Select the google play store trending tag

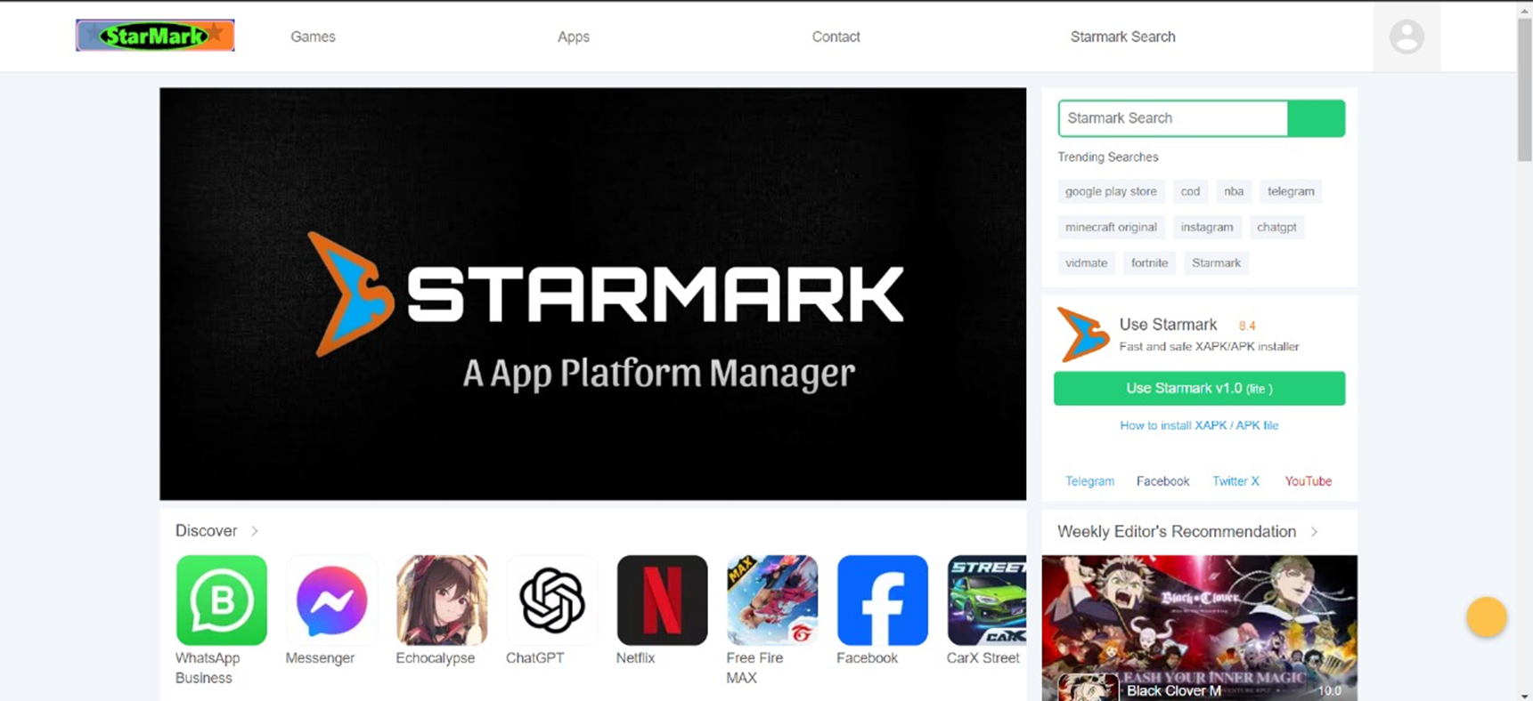click(1111, 191)
